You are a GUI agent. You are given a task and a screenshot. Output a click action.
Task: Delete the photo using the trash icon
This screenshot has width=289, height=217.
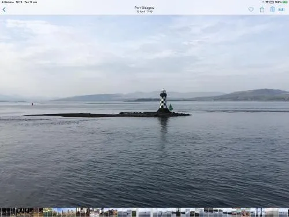pyautogui.click(x=272, y=9)
